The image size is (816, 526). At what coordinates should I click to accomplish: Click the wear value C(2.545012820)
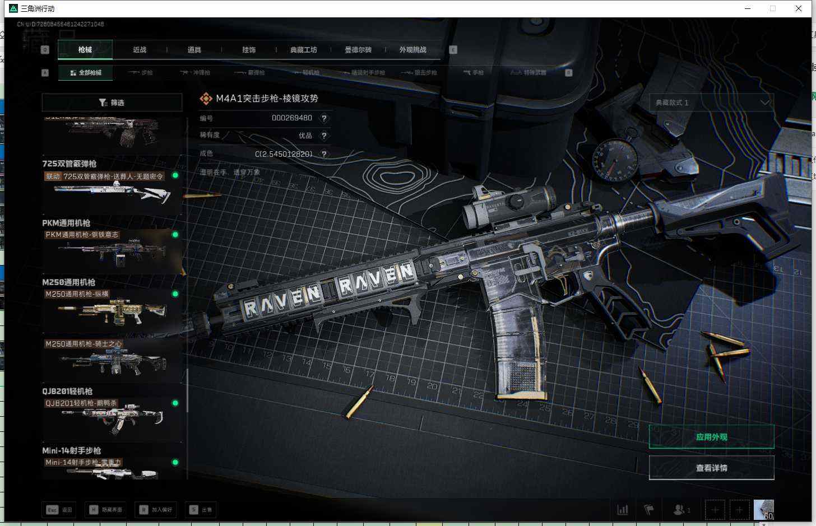pyautogui.click(x=284, y=154)
